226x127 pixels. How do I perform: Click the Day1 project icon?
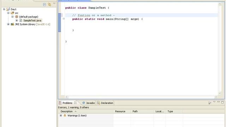[x=8, y=10]
